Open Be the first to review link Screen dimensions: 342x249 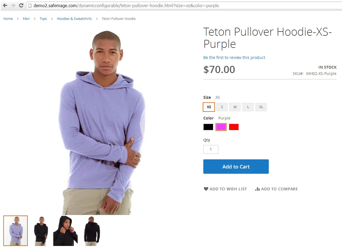click(x=234, y=58)
